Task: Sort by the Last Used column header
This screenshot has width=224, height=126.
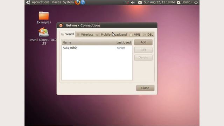Action: (124, 42)
